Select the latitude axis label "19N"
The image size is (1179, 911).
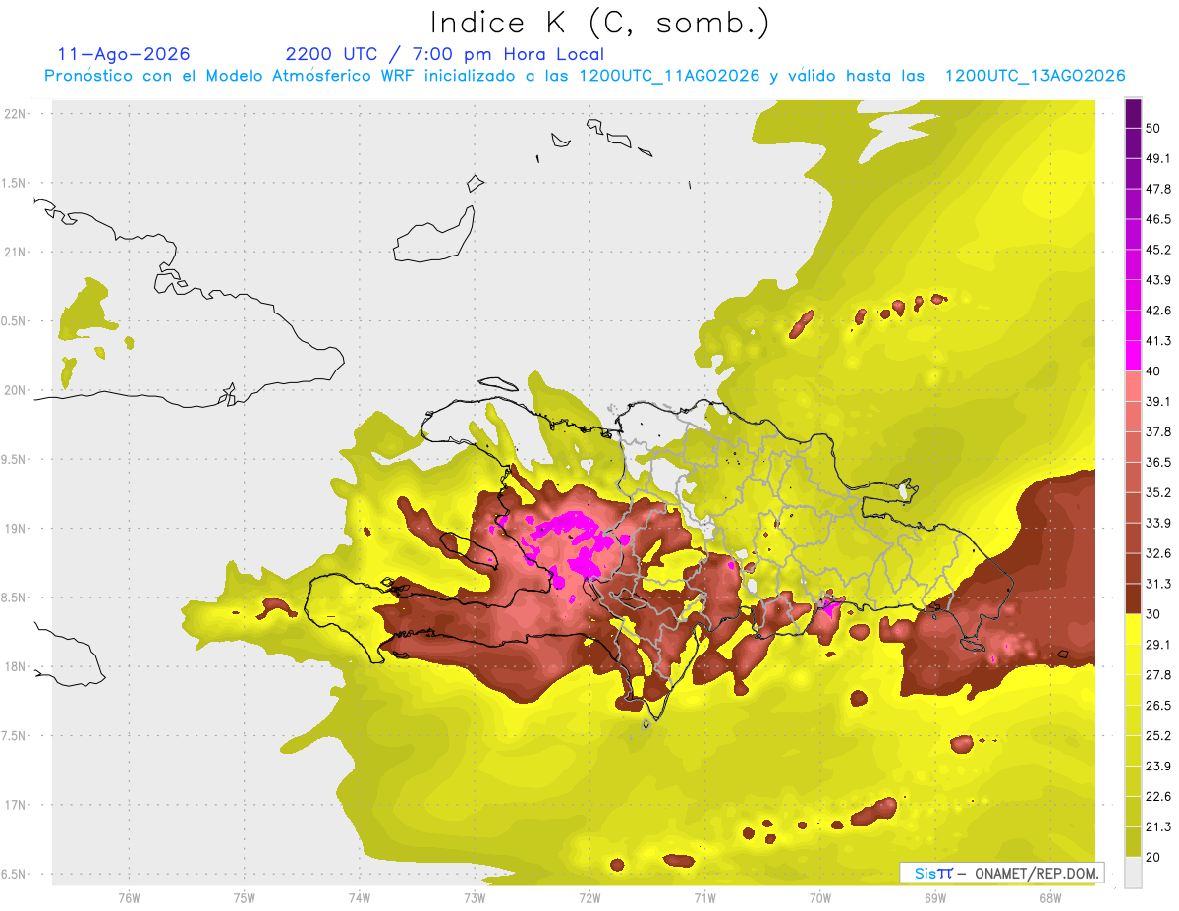point(16,528)
